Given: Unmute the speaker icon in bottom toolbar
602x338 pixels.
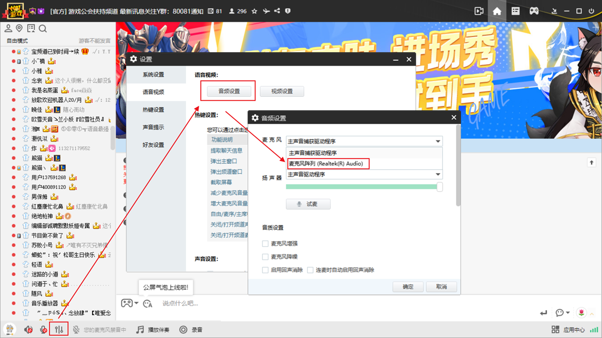Looking at the screenshot, I should (28, 329).
